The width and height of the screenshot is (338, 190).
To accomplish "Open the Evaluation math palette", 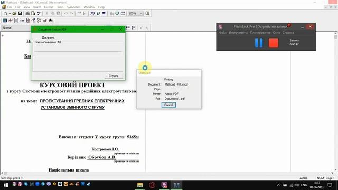I will pos(22,21).
